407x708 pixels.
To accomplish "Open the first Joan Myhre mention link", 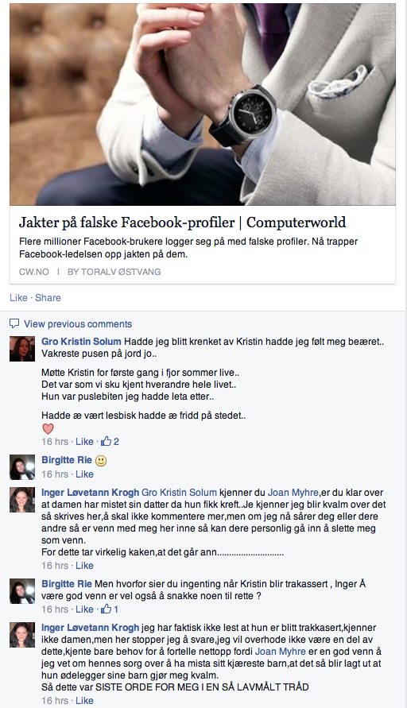I will [x=293, y=493].
